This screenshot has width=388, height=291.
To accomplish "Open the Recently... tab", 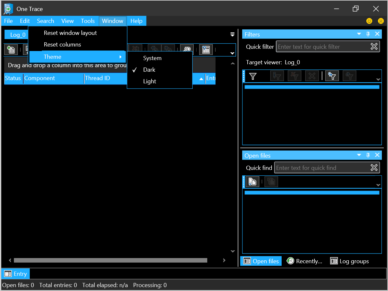I will pyautogui.click(x=305, y=261).
